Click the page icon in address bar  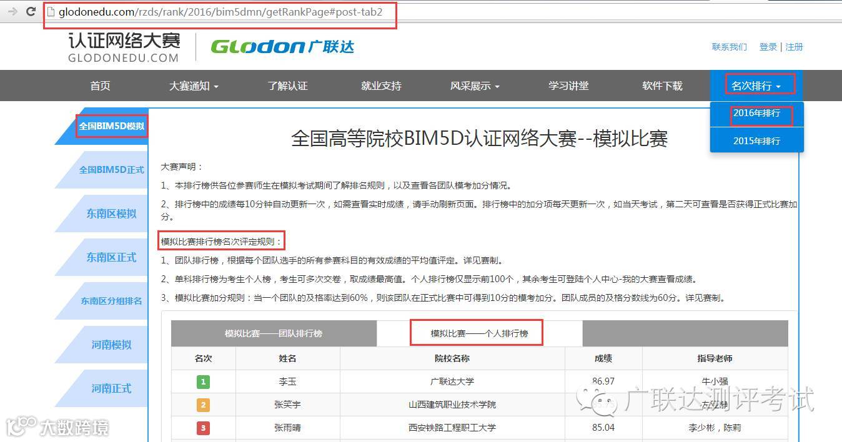[51, 12]
